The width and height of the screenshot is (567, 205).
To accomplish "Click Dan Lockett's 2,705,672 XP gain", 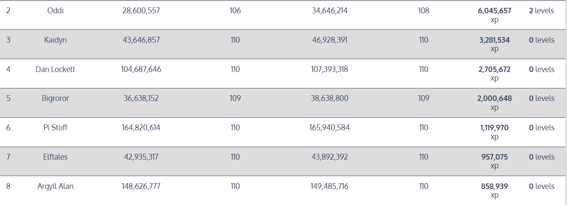I will click(x=494, y=69).
